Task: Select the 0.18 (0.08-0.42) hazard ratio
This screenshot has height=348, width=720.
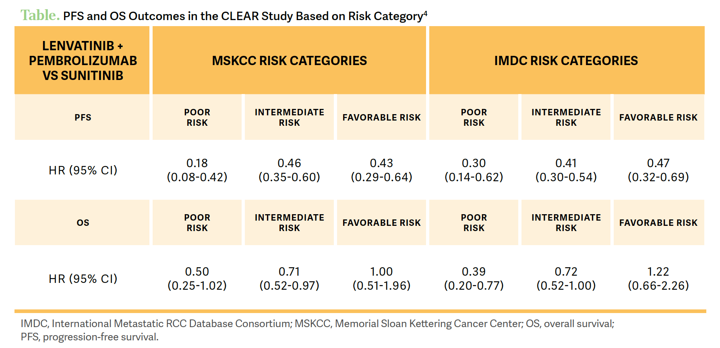Action: click(197, 170)
